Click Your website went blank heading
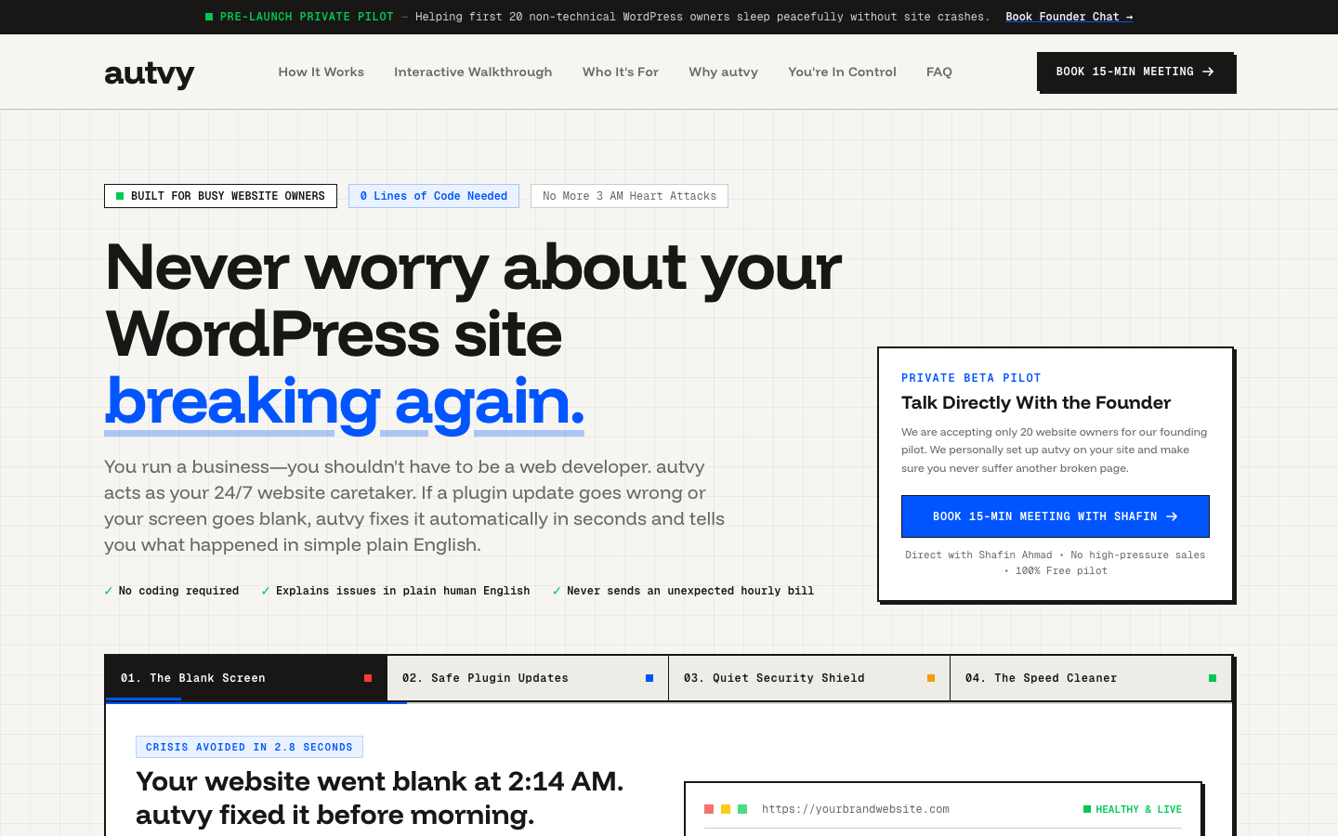This screenshot has height=836, width=1338. pos(379,798)
